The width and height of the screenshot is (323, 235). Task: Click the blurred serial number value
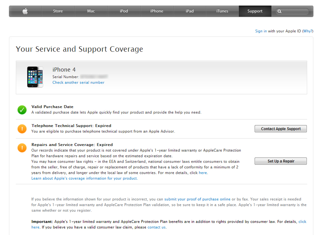click(x=94, y=77)
